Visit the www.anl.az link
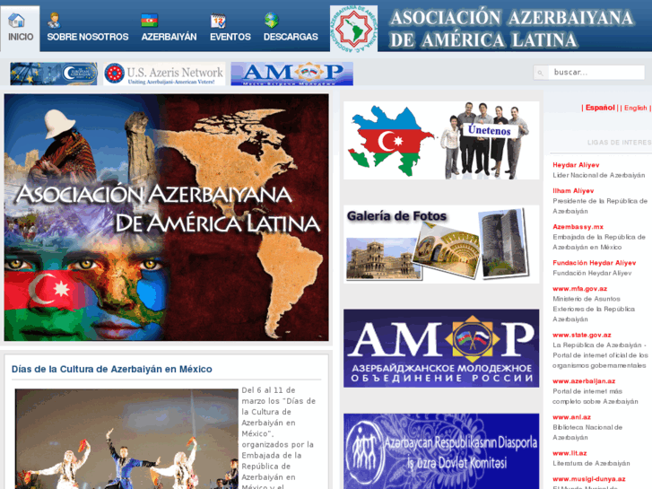 [x=572, y=417]
